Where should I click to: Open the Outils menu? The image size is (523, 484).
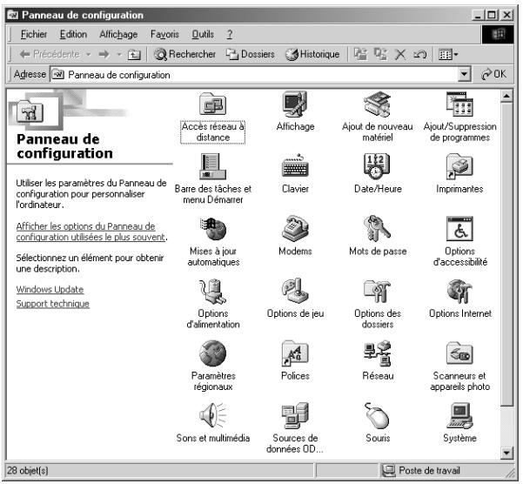[x=203, y=34]
